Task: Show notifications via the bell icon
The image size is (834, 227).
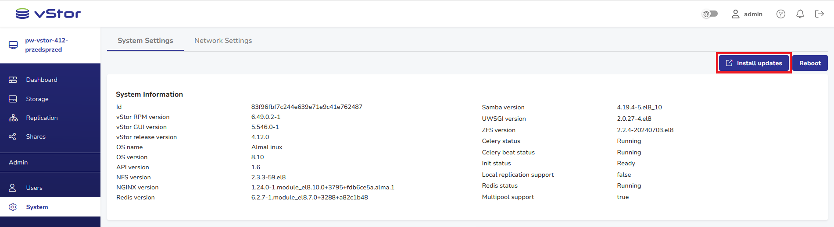Action: [x=800, y=14]
